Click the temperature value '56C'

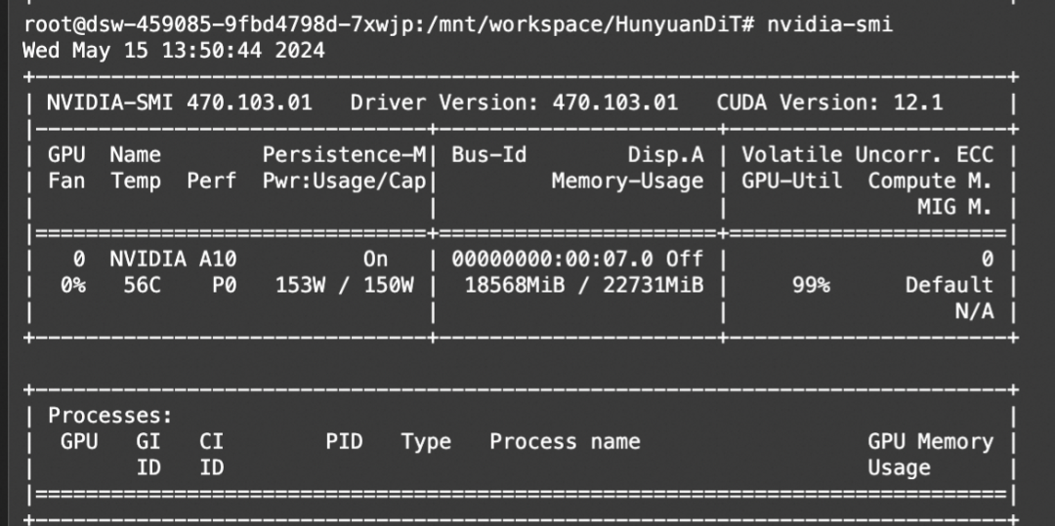142,286
